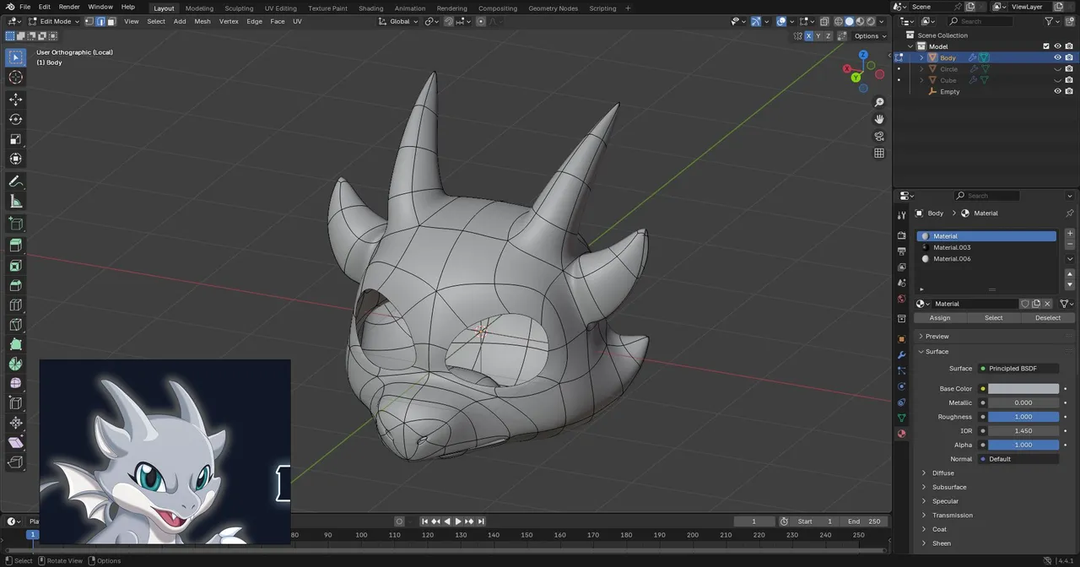This screenshot has width=1080, height=567.
Task: Expand the Body object in outliner
Action: (921, 57)
